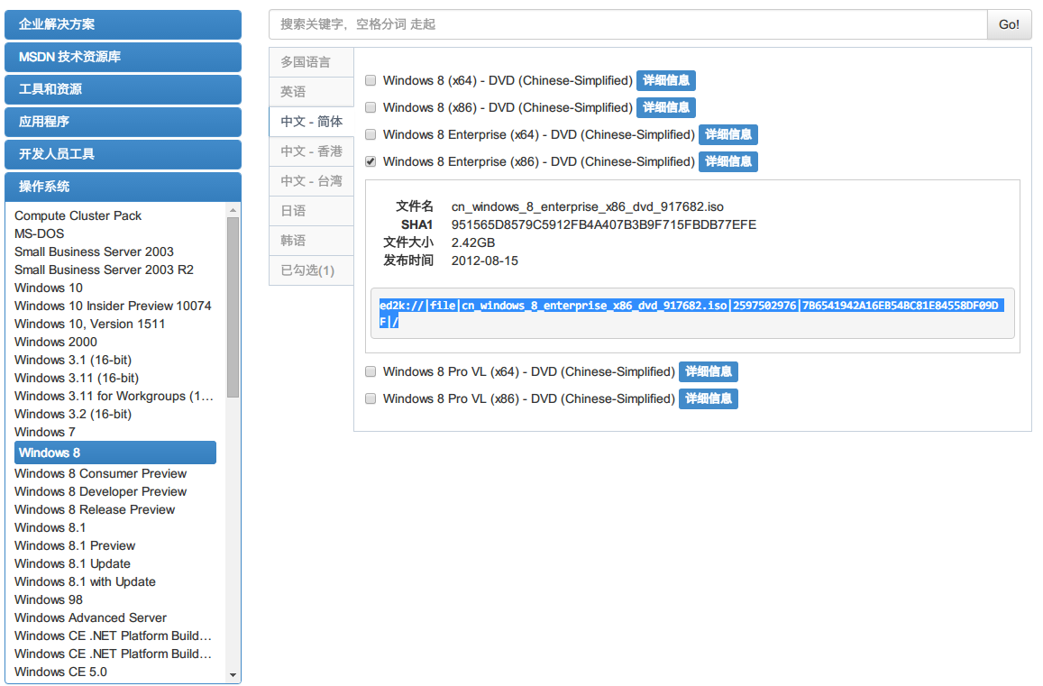The image size is (1043, 686).
Task: Show 已勾选(1) selected items tab
Action: click(311, 270)
